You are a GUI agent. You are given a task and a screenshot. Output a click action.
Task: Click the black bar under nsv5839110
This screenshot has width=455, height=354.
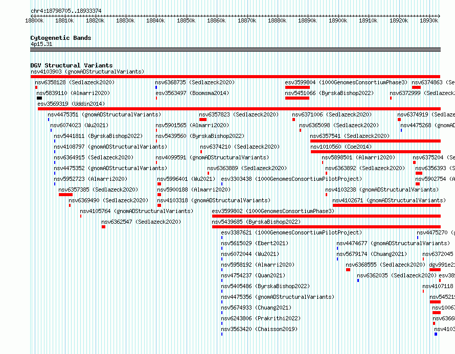39,98
